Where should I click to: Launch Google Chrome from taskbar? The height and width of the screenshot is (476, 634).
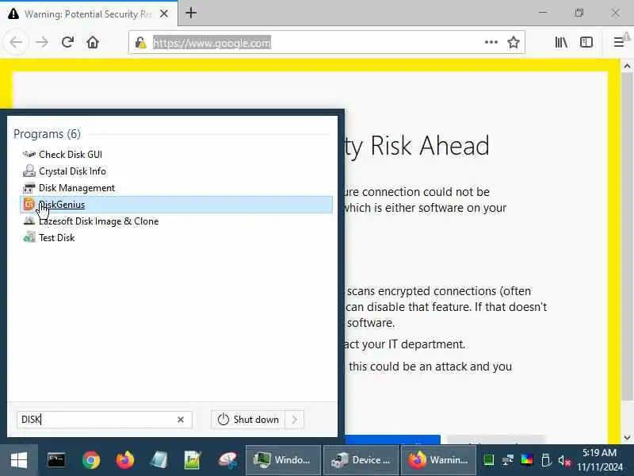click(x=91, y=460)
